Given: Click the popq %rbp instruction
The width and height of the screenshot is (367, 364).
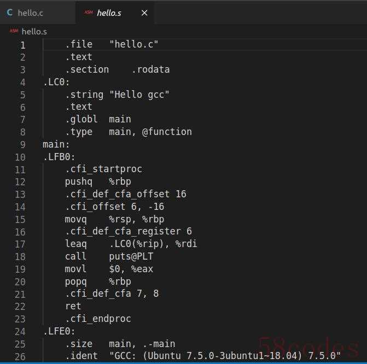Looking at the screenshot, I should (98, 281).
